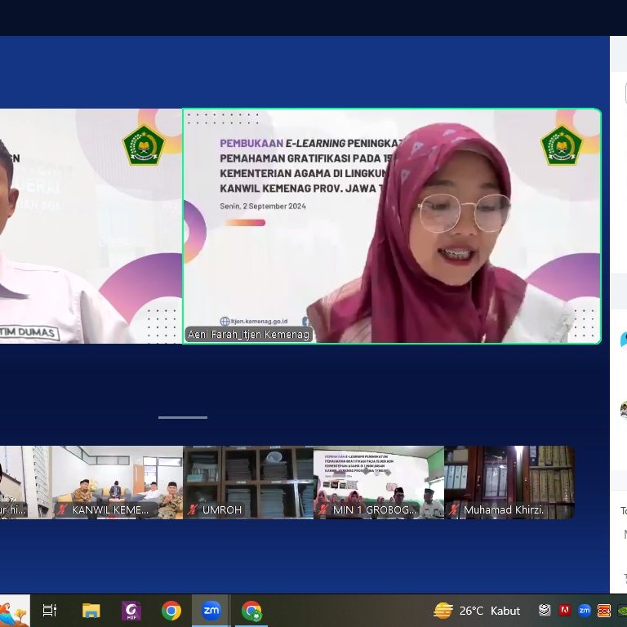Select Aeni Farah speaker video
Image resolution: width=627 pixels, height=627 pixels.
tap(392, 226)
